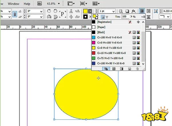
Task: Toggle formatting affects text (T) button
Action: click(x=107, y=17)
